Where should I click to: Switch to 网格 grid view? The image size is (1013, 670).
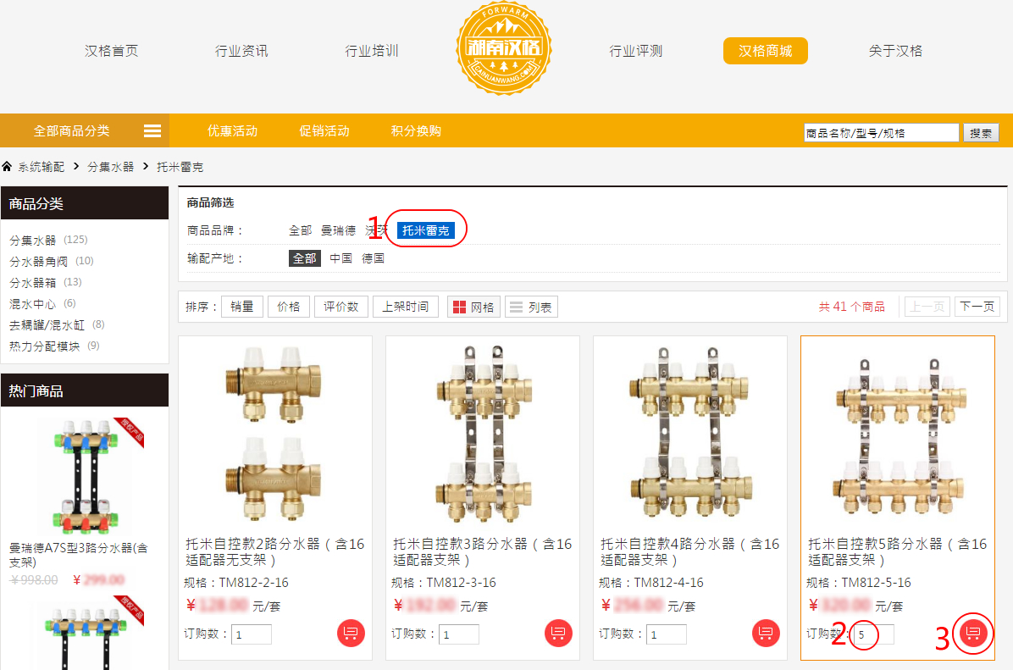pyautogui.click(x=473, y=307)
